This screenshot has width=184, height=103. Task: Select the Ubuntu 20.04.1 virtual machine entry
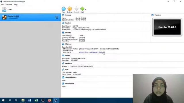click(x=30, y=17)
